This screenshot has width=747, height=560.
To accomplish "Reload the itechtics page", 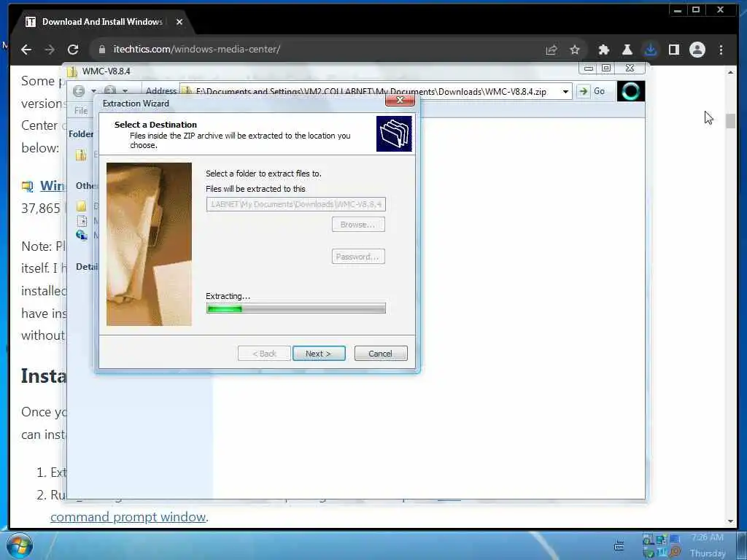I will click(x=73, y=50).
